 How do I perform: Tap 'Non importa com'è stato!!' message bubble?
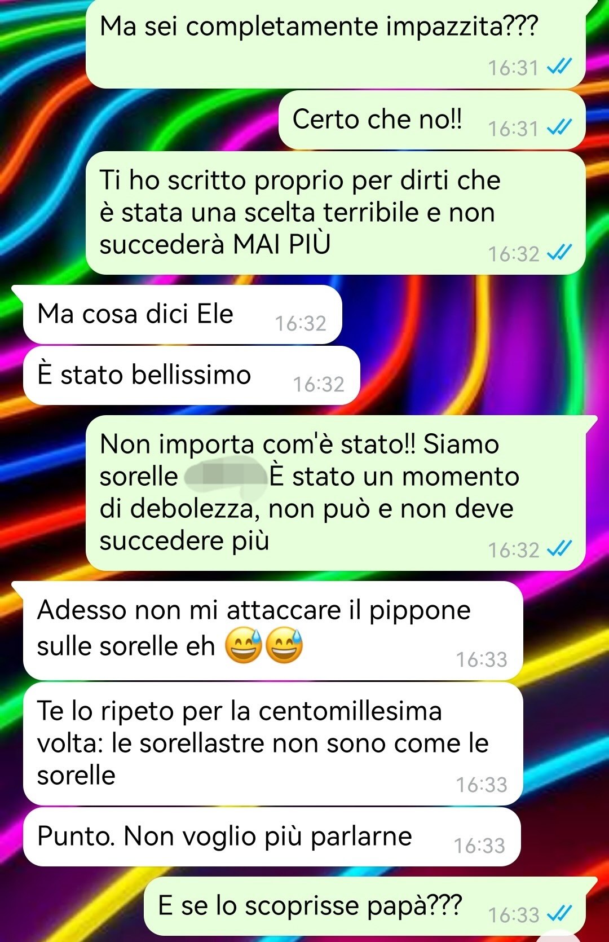click(x=336, y=493)
